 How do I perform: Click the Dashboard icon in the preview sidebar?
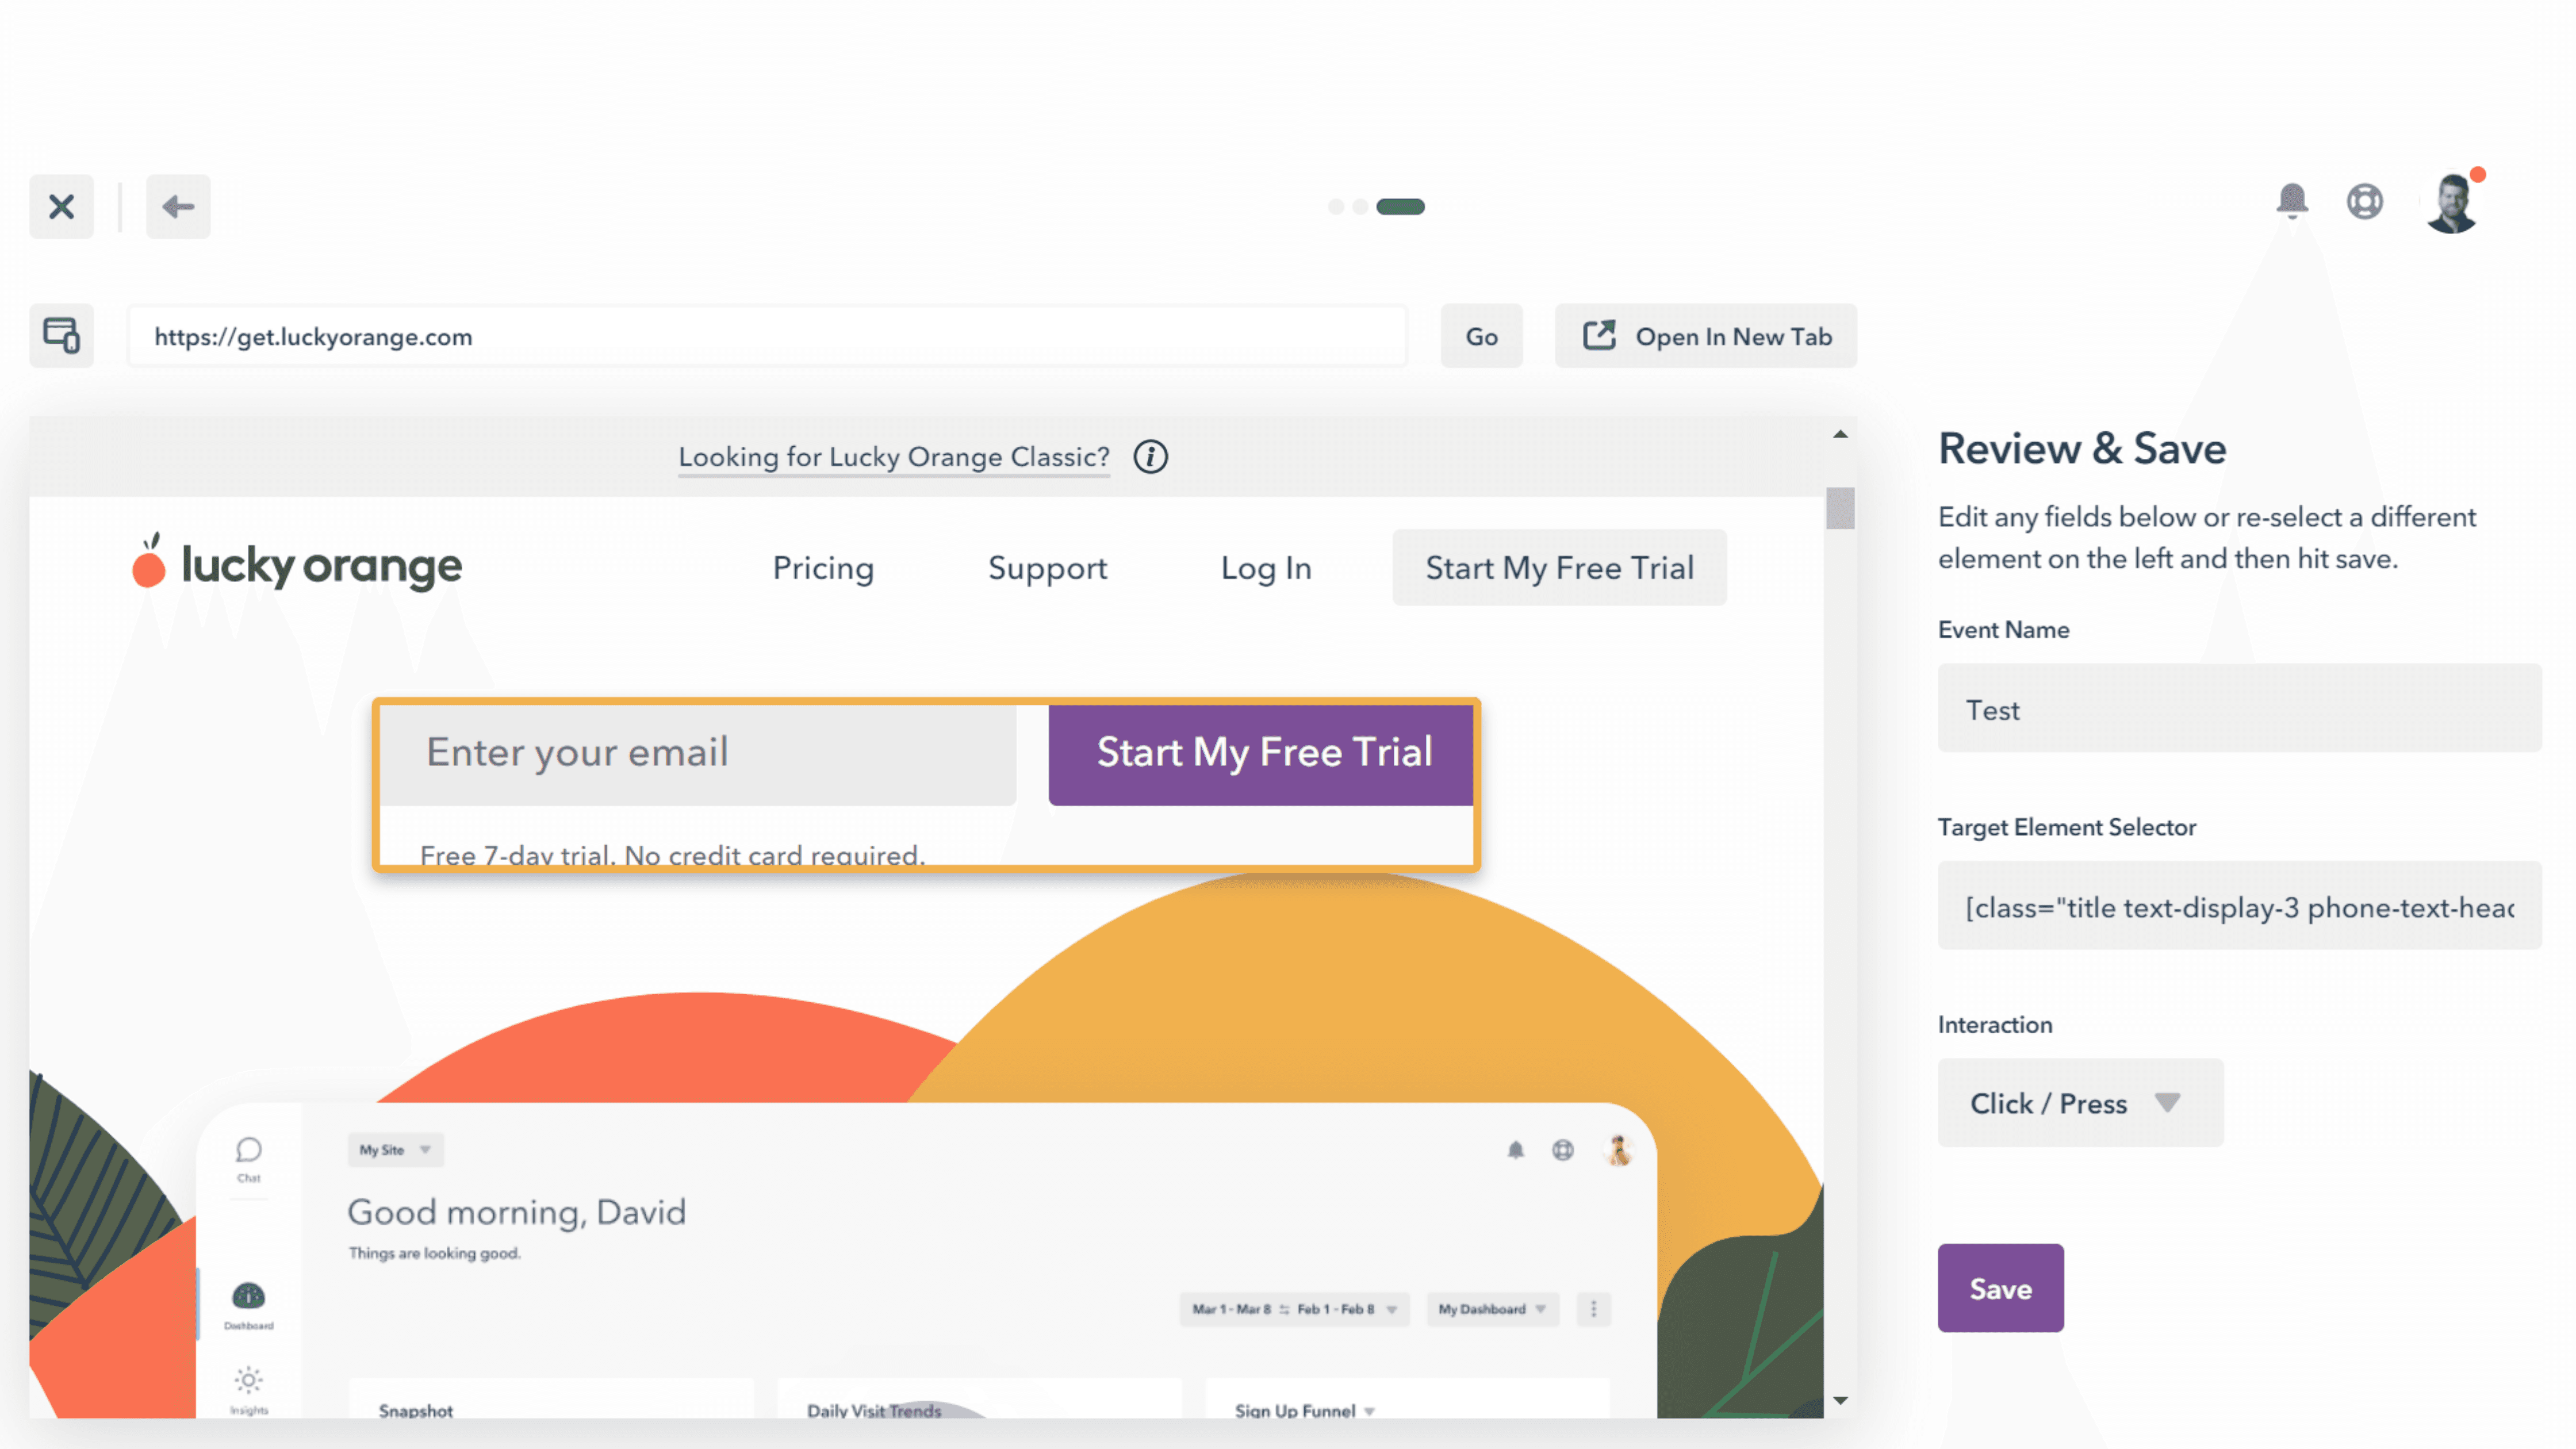click(x=248, y=1305)
